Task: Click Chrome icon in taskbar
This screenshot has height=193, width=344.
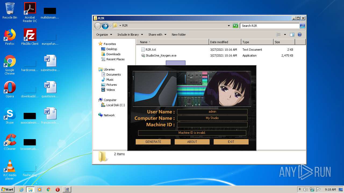Action: coord(48,190)
